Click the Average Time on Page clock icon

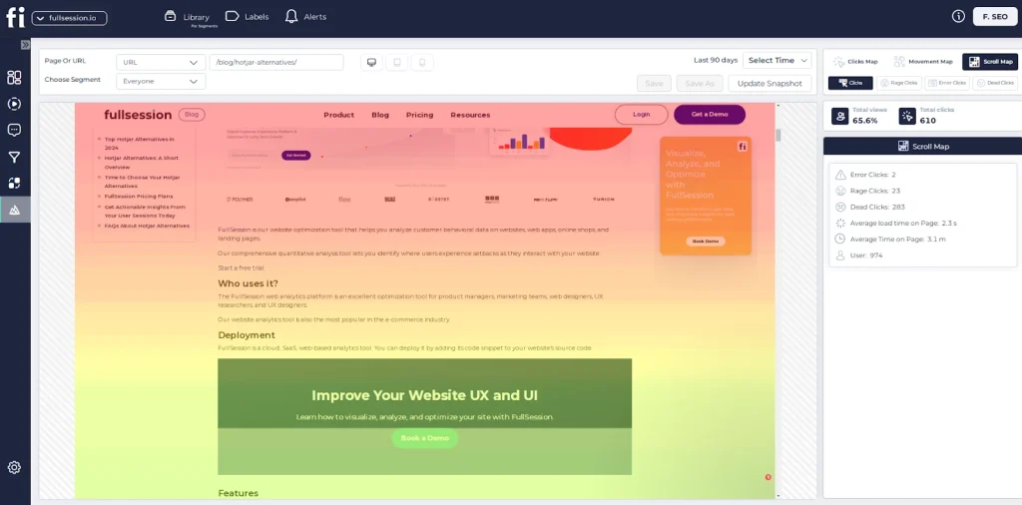pyautogui.click(x=840, y=240)
